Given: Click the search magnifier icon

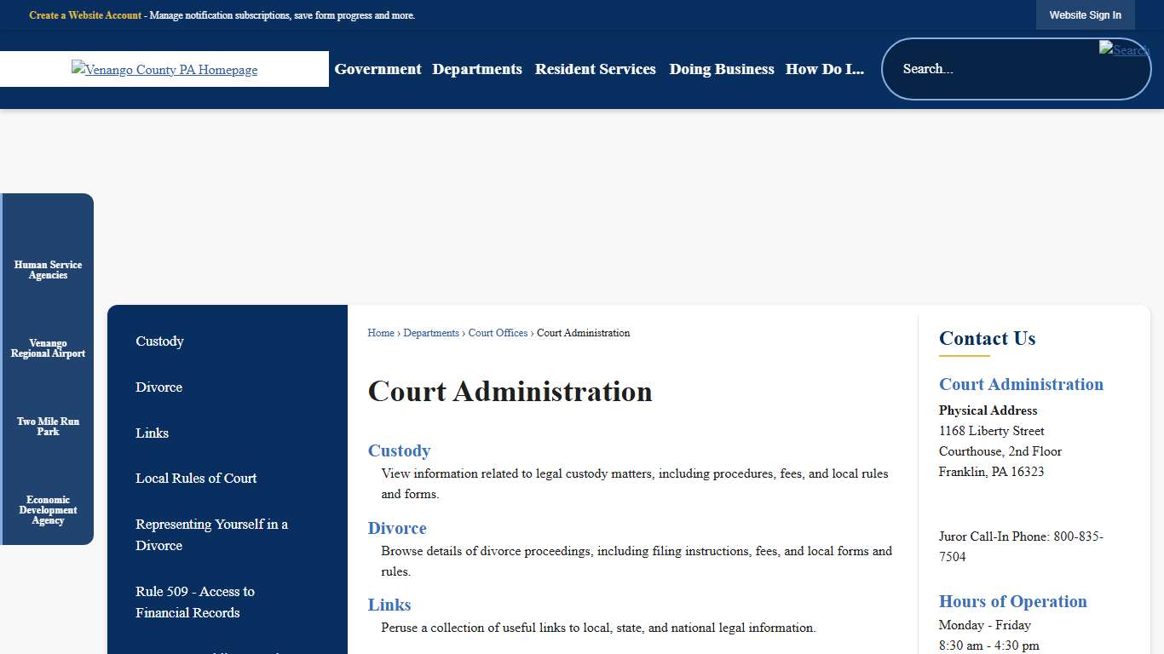Looking at the screenshot, I should [1123, 51].
